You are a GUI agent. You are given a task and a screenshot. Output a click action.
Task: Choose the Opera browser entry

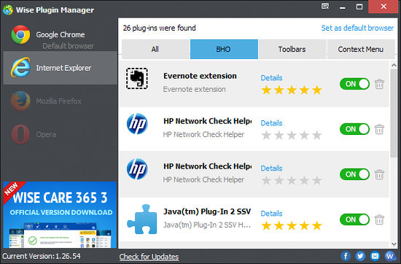coord(60,134)
